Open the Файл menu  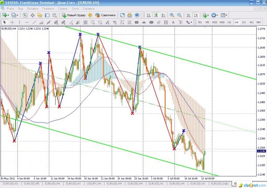[x=10, y=8]
